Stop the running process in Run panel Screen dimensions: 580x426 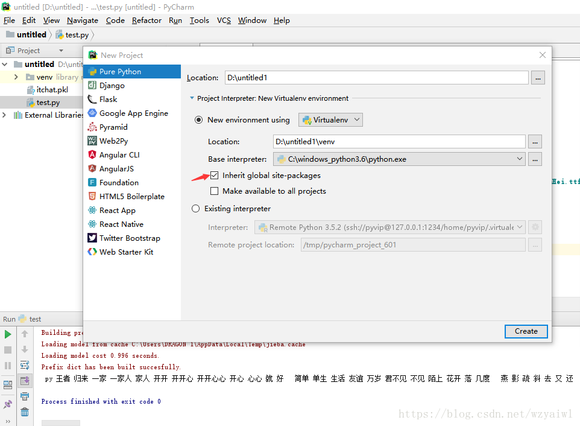click(8, 350)
